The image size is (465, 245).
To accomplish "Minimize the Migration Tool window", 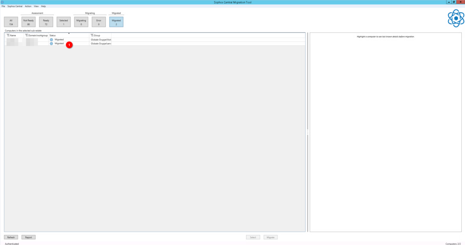I will click(449, 2).
